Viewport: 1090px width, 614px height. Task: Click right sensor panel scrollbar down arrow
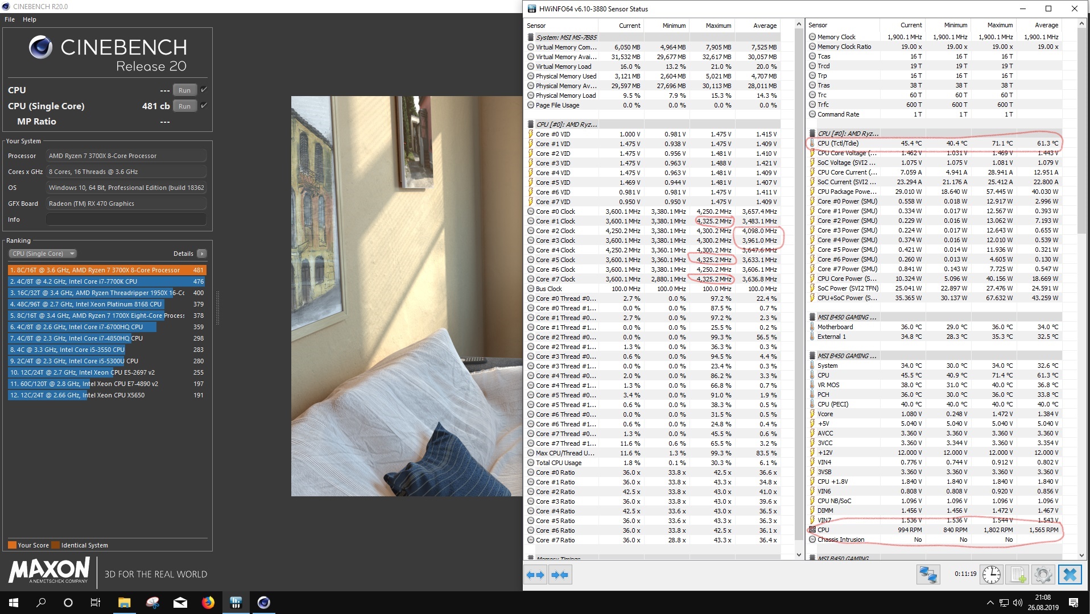(1081, 555)
